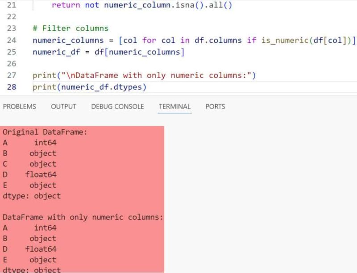This screenshot has height=273, width=357.
Task: Select the DEBUG CONSOLE tab
Action: (117, 107)
